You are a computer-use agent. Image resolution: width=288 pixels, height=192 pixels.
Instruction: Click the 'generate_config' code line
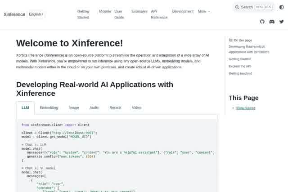click(x=61, y=156)
